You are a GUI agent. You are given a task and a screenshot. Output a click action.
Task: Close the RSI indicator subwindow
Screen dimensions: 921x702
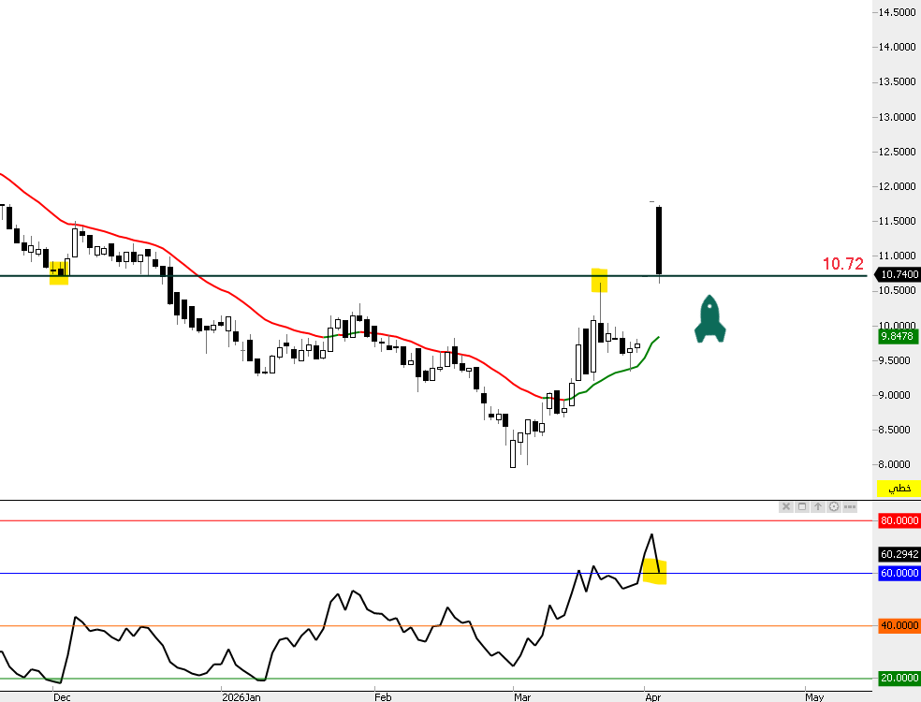[785, 506]
